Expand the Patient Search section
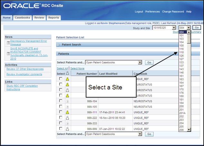The height and width of the screenshot is (146, 204). 58,45
